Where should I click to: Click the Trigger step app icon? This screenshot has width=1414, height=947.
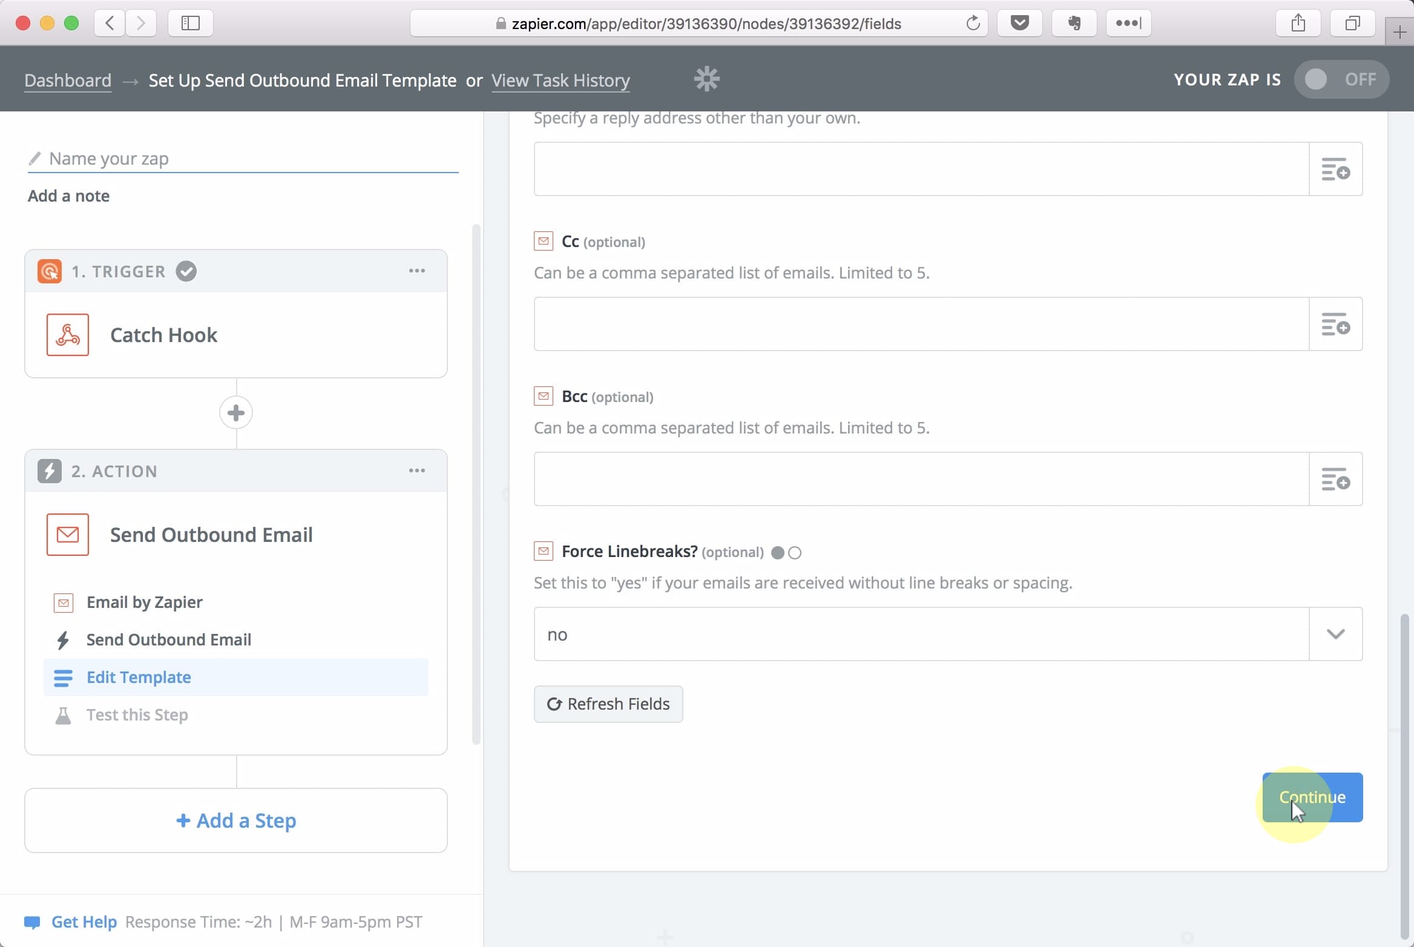coord(49,271)
